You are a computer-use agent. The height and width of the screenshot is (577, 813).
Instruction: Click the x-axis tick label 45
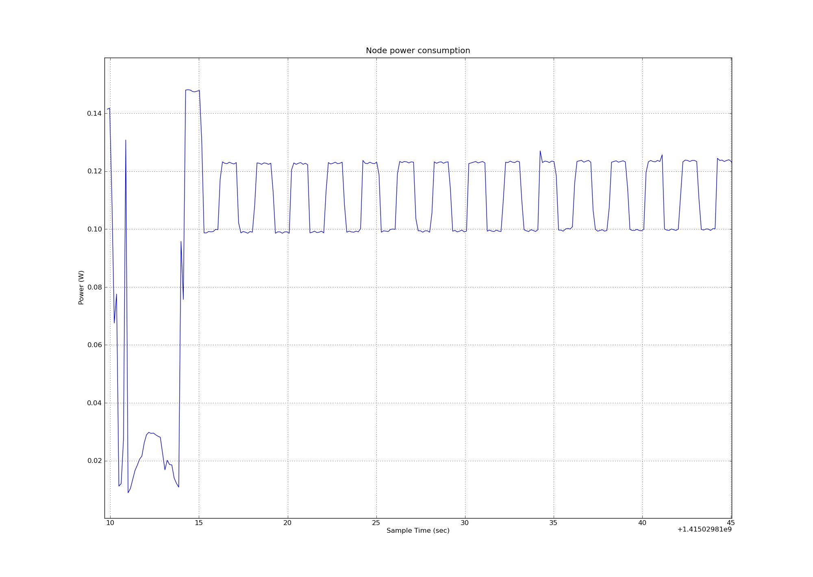(730, 523)
